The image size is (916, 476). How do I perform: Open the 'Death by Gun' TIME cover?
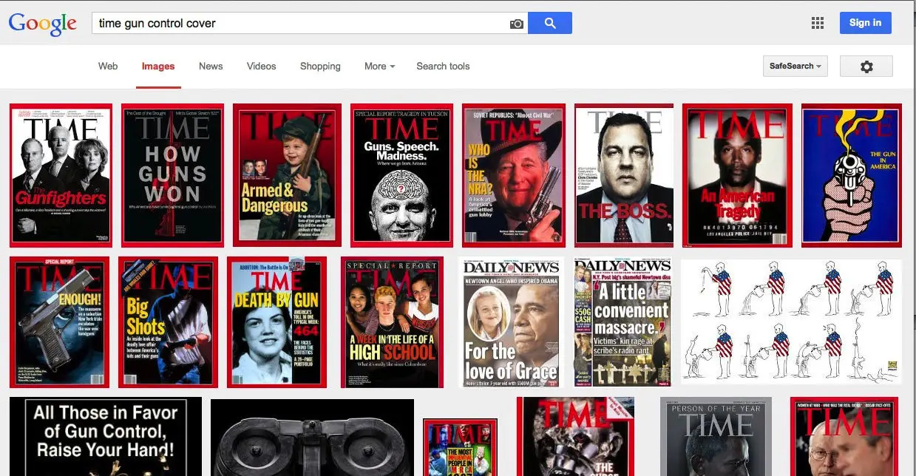pyautogui.click(x=277, y=322)
